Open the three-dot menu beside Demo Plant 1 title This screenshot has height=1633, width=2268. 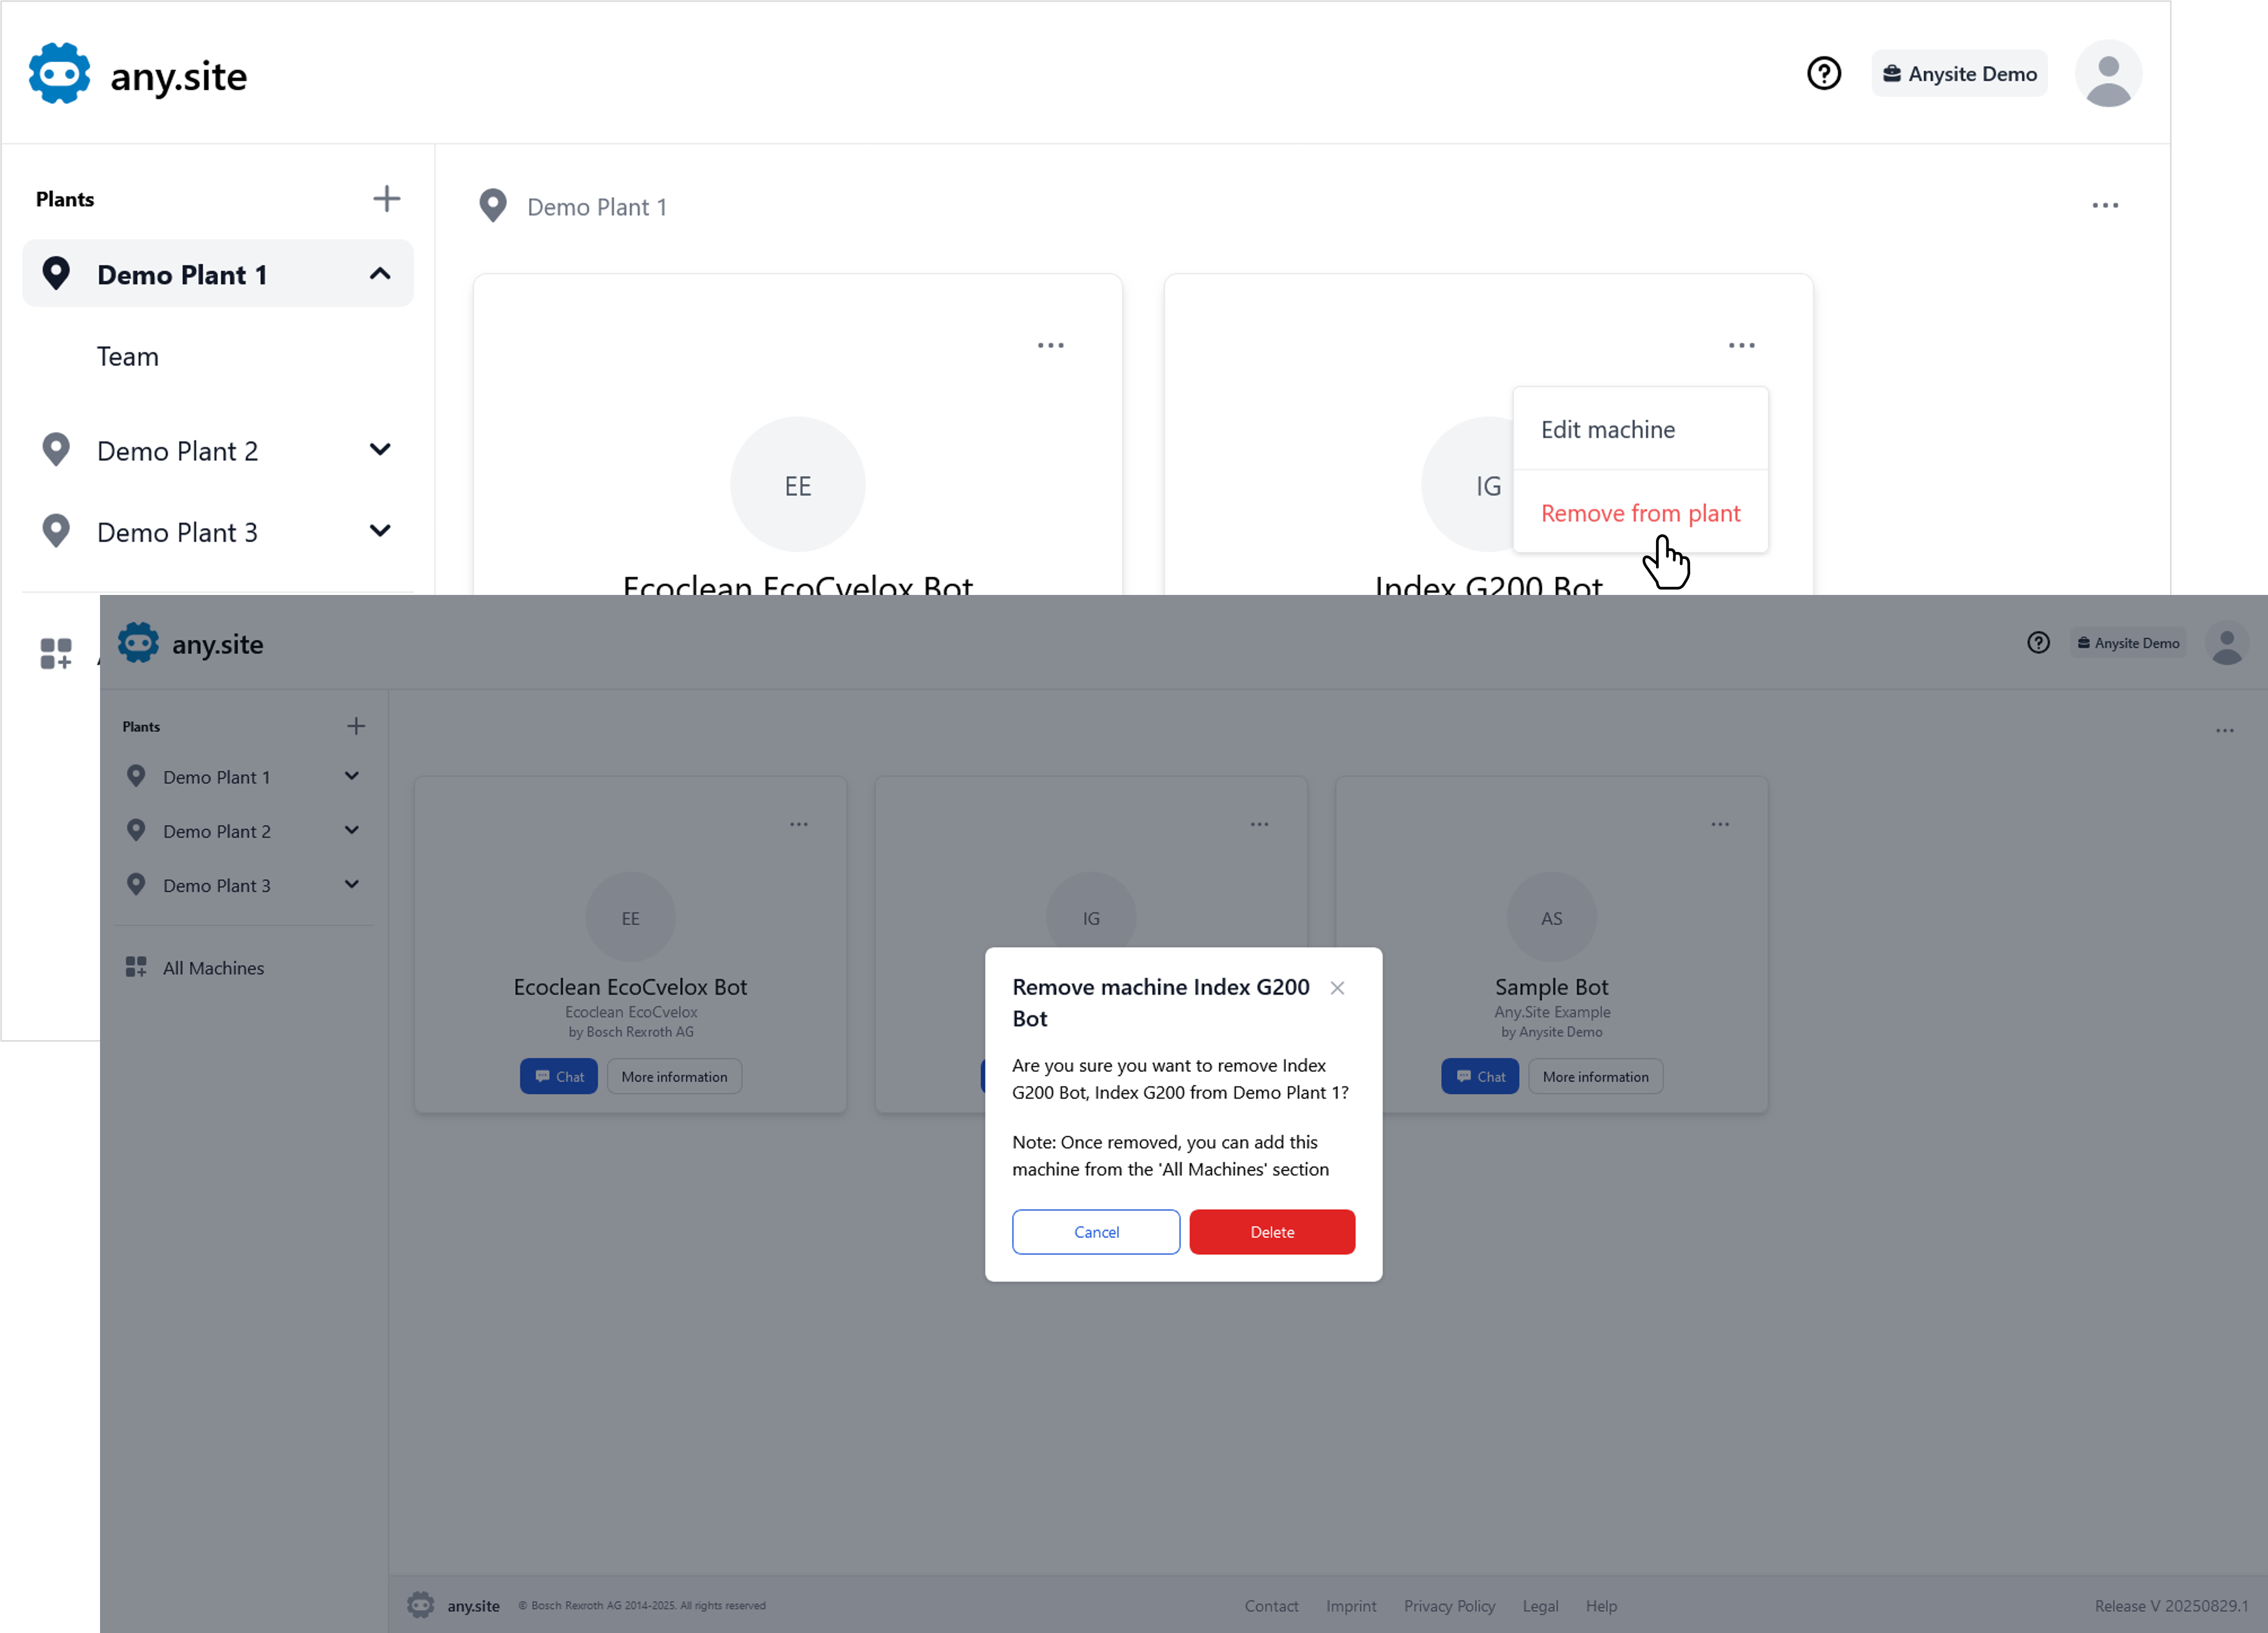click(2105, 205)
